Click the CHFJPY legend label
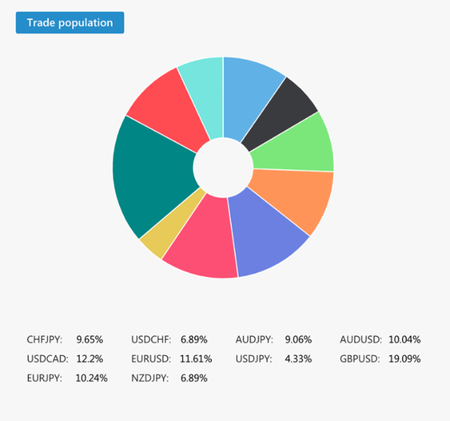 click(x=45, y=340)
